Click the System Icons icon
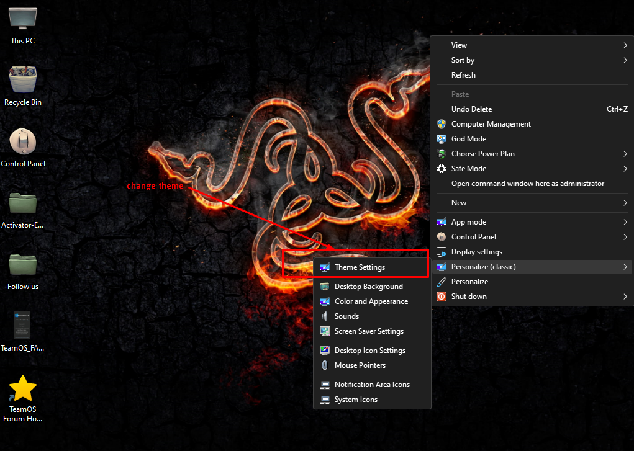 325,400
